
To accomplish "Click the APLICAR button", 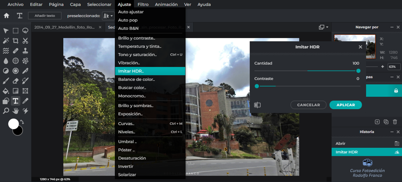I will (x=345, y=105).
